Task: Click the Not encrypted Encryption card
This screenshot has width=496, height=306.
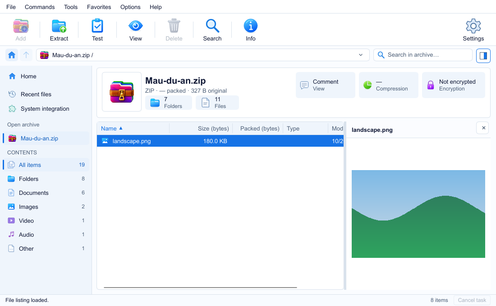Action: coord(453,85)
